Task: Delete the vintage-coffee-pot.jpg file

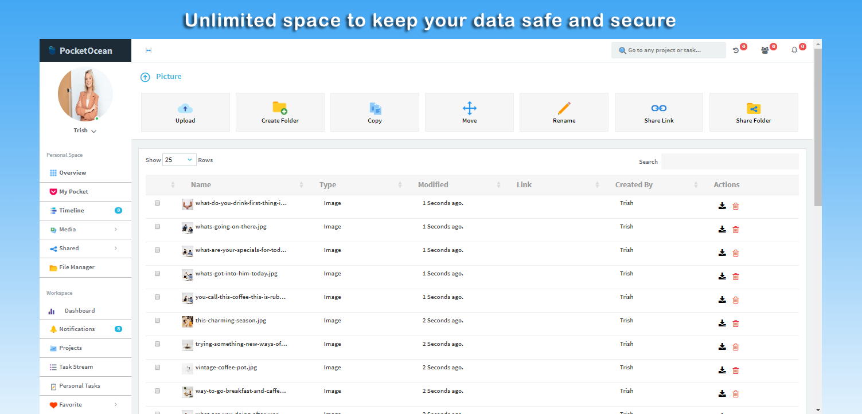Action: pyautogui.click(x=736, y=370)
